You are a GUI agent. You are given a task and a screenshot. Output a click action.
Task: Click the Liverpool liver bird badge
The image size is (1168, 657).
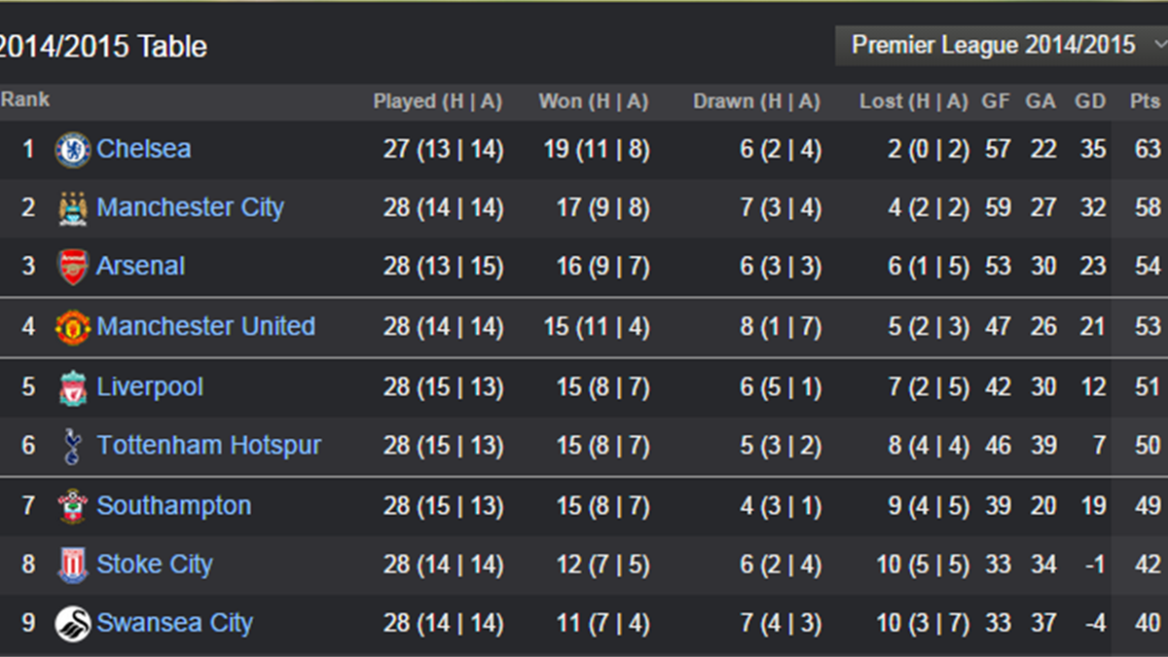(72, 386)
